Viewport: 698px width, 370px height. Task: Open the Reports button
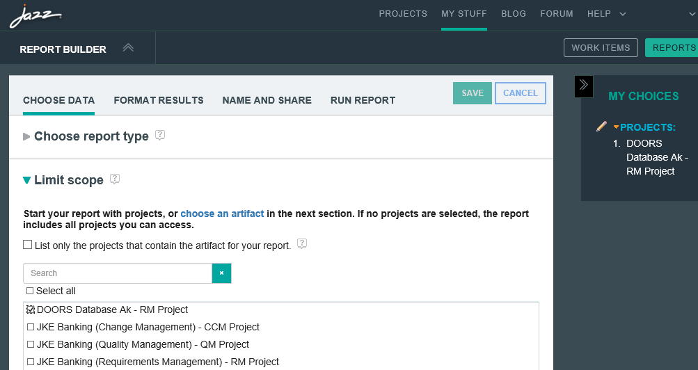click(672, 47)
